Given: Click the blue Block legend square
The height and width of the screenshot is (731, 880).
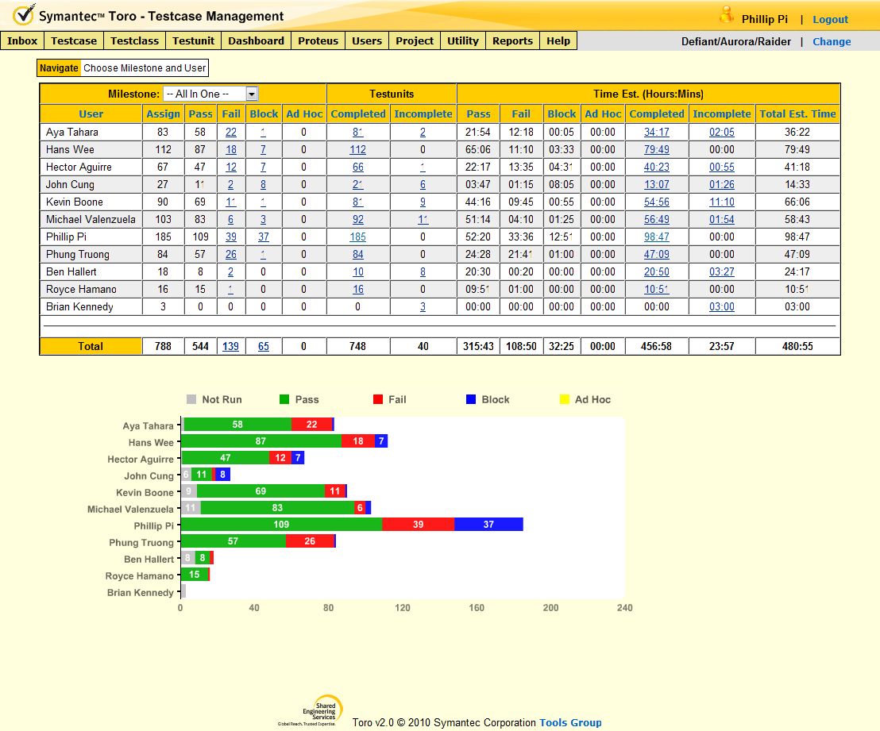Looking at the screenshot, I should (471, 399).
